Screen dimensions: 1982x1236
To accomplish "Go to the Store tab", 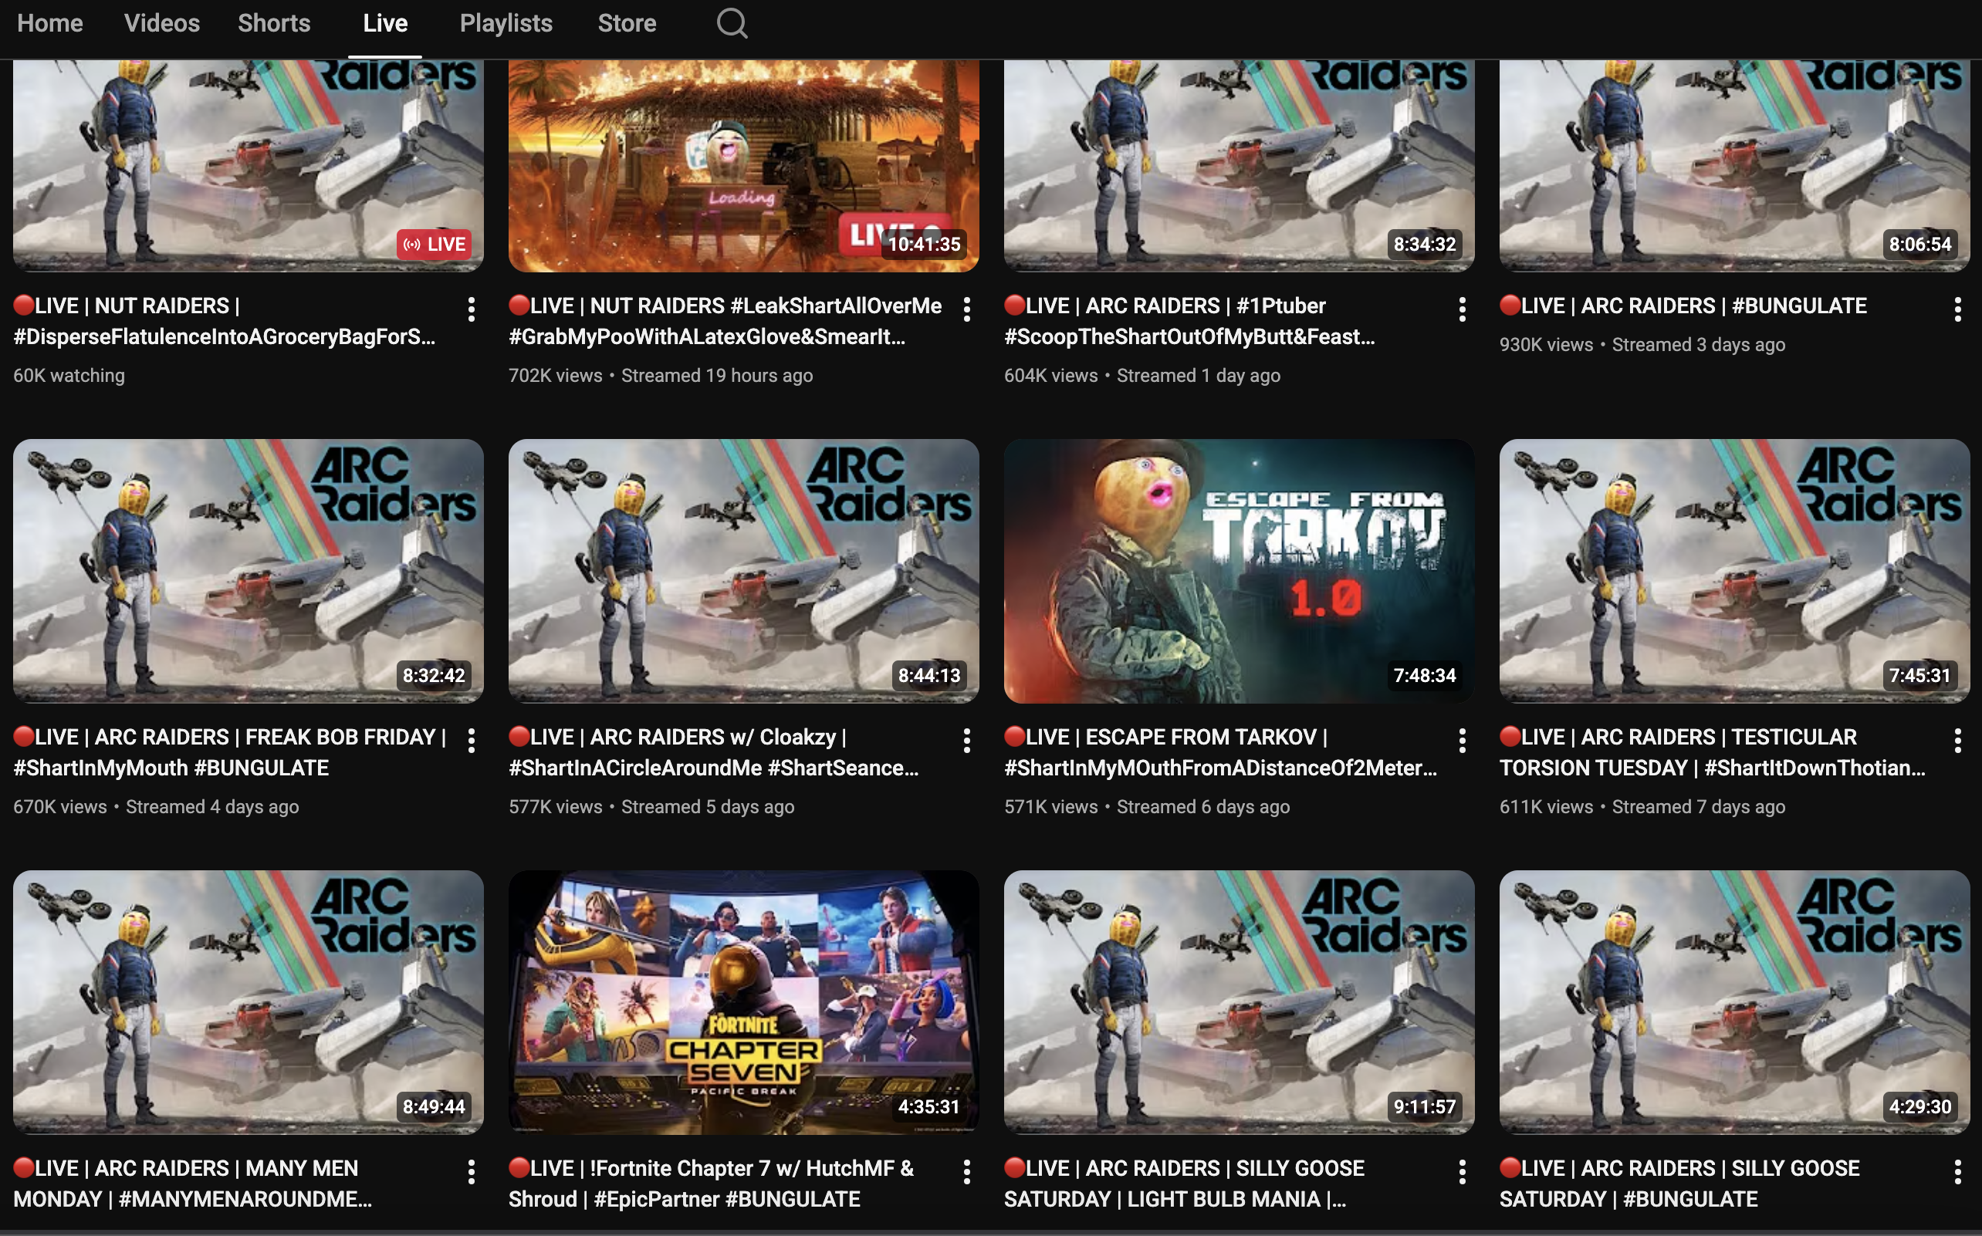I will tap(627, 23).
